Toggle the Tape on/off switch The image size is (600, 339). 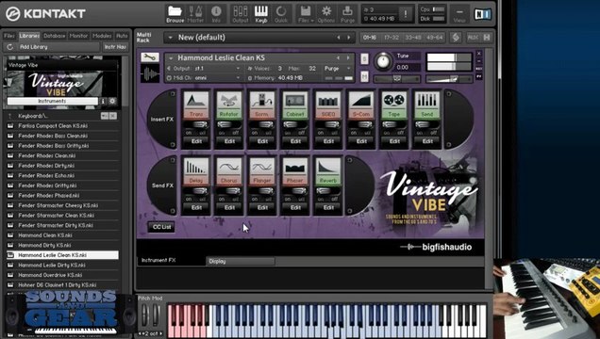pyautogui.click(x=393, y=125)
